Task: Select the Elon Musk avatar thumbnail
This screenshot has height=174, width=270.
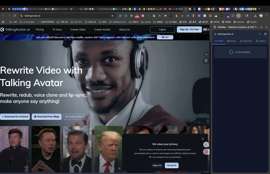Action: [46, 149]
